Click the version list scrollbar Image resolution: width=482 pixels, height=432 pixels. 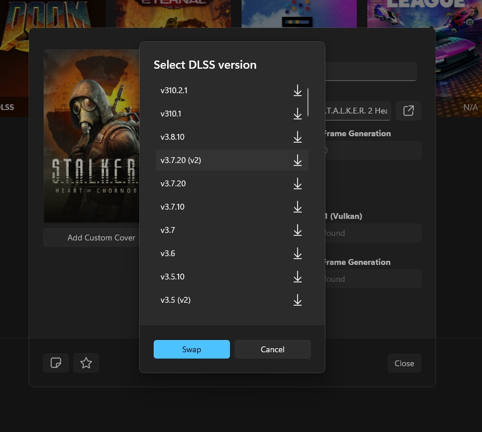(x=308, y=102)
